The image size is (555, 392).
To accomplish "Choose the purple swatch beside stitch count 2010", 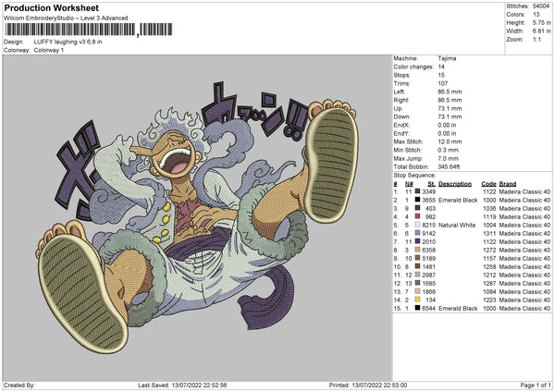I will 417,241.
